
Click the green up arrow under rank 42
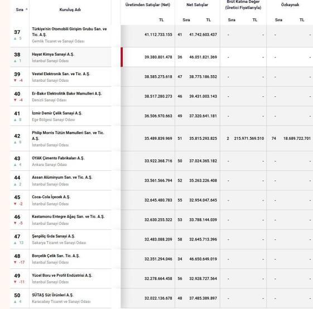coord(15,142)
